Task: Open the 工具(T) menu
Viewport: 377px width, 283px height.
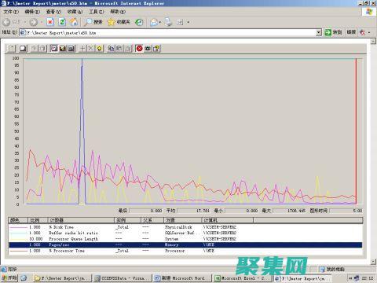Action: tap(97, 12)
